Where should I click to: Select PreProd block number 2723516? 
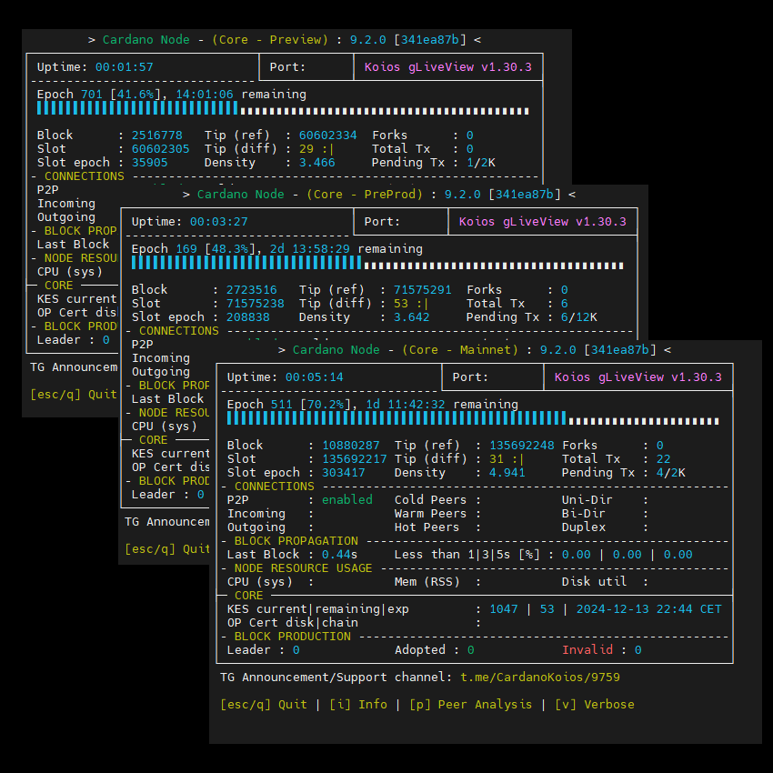[251, 290]
